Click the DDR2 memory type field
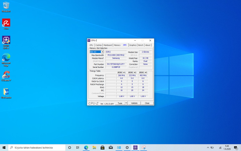This screenshot has width=241, height=151. tap(116, 52)
